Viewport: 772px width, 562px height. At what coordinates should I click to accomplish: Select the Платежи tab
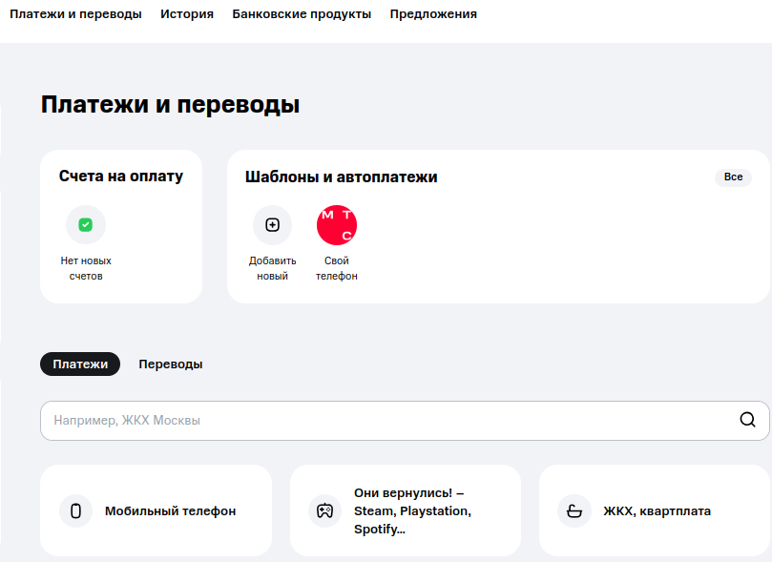80,364
